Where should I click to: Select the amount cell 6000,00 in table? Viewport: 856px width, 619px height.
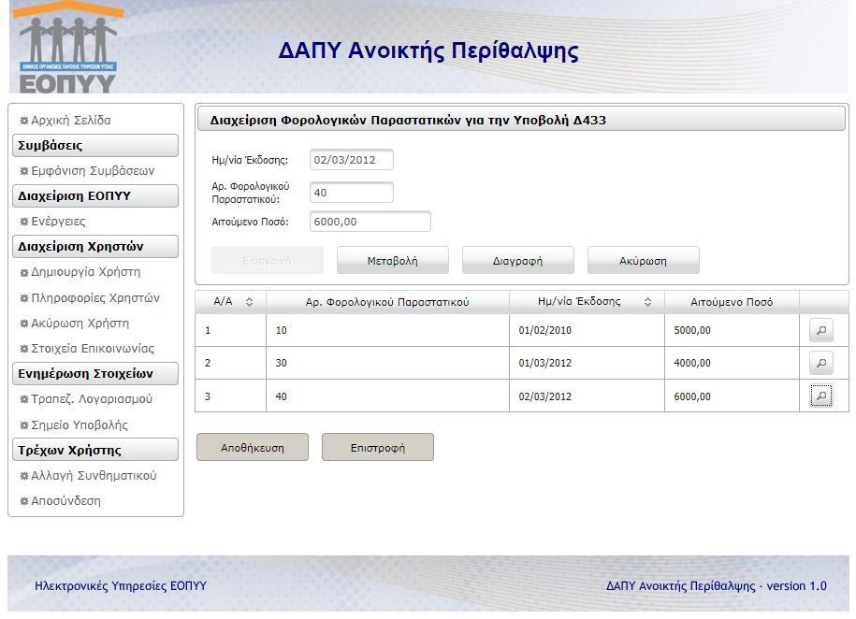(x=733, y=396)
